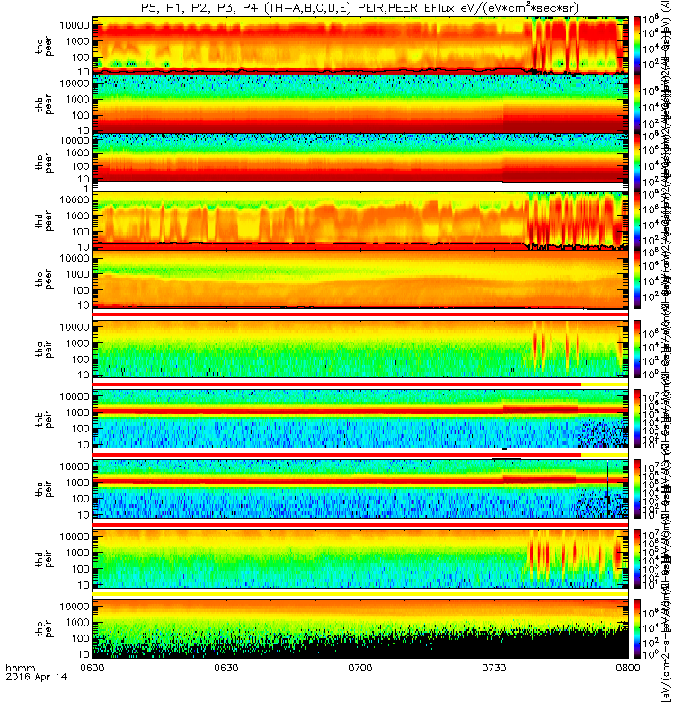Click the thb peir axis label
The height and width of the screenshot is (719, 674).
(x=44, y=420)
